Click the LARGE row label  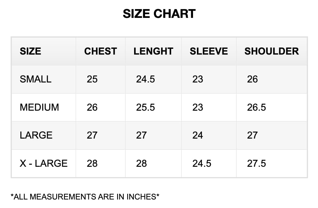click(36, 135)
